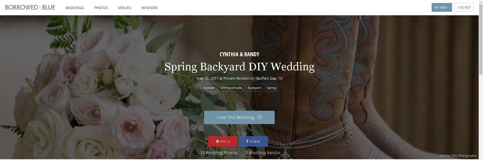Click the Facebook Share button
Screen dimensions: 483x160
253,141
